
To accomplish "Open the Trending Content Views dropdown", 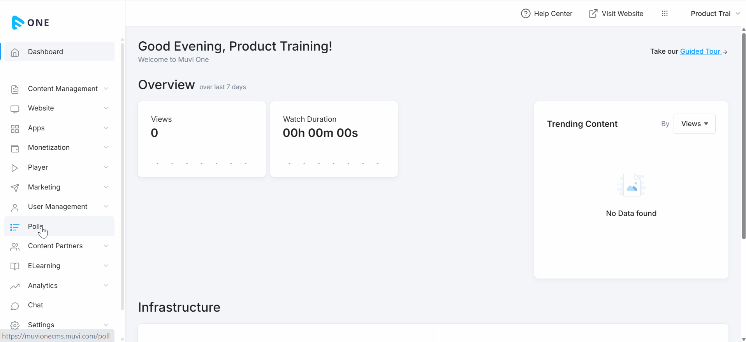I will click(x=694, y=124).
